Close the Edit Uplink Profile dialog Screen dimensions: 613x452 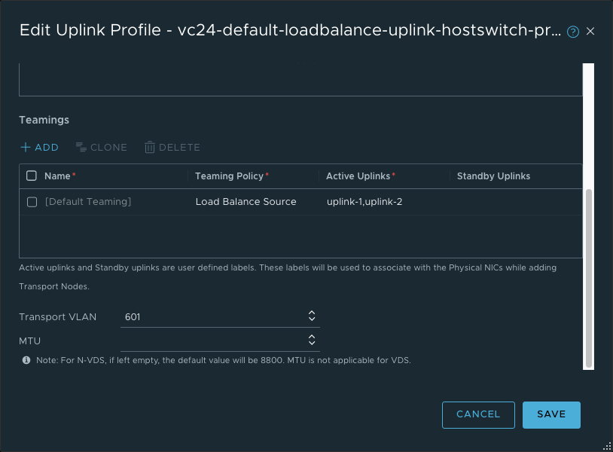(590, 31)
